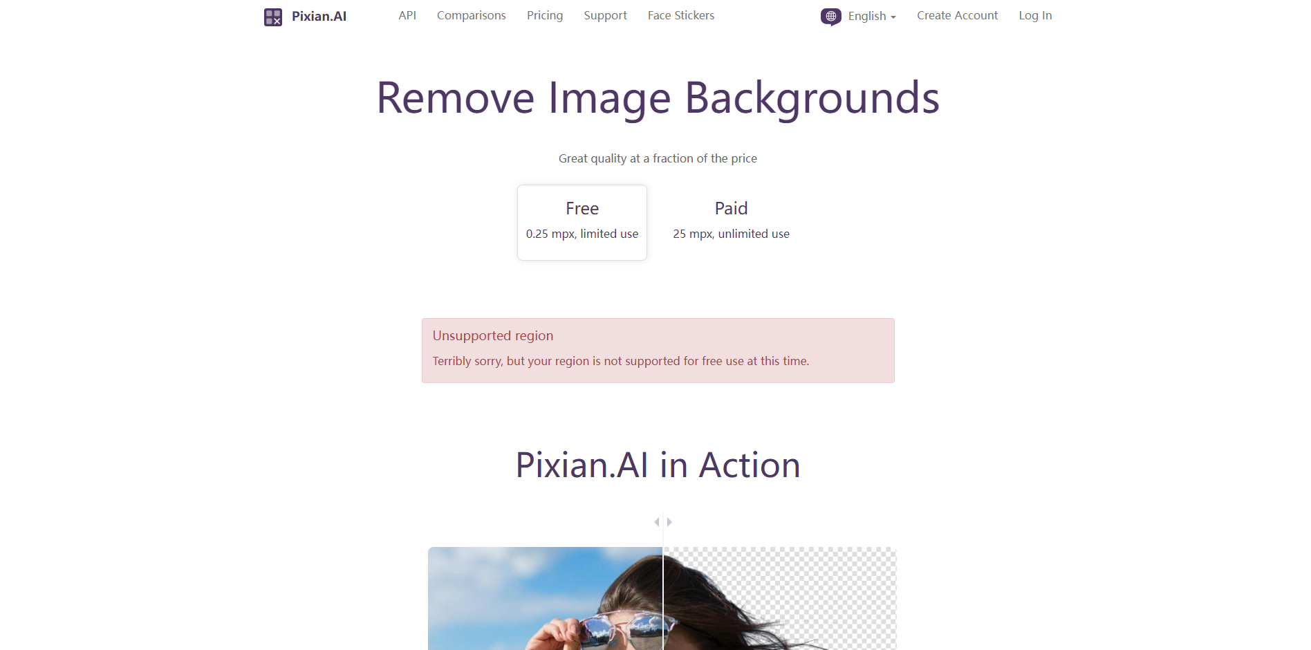Select the Free 0.25 mpx plan

pyautogui.click(x=582, y=223)
